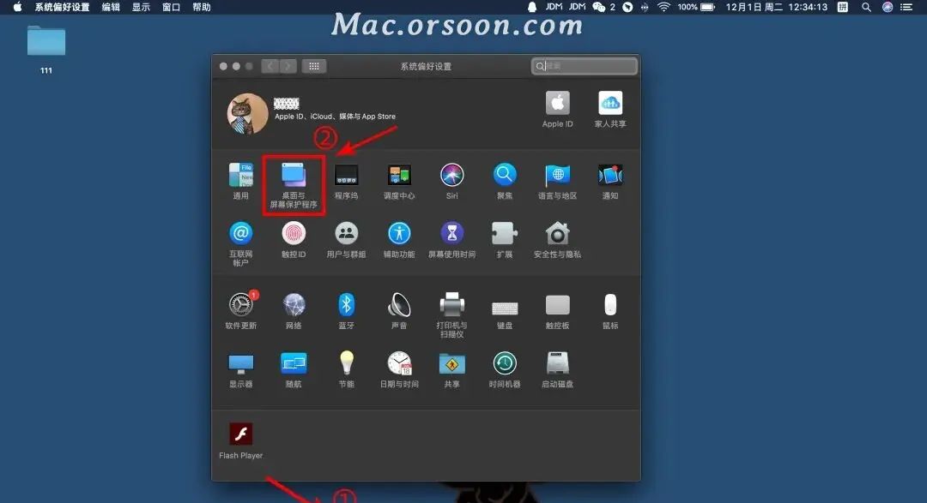
Task: Open Screen Time (屏幕使用时间) pane
Action: (x=451, y=234)
